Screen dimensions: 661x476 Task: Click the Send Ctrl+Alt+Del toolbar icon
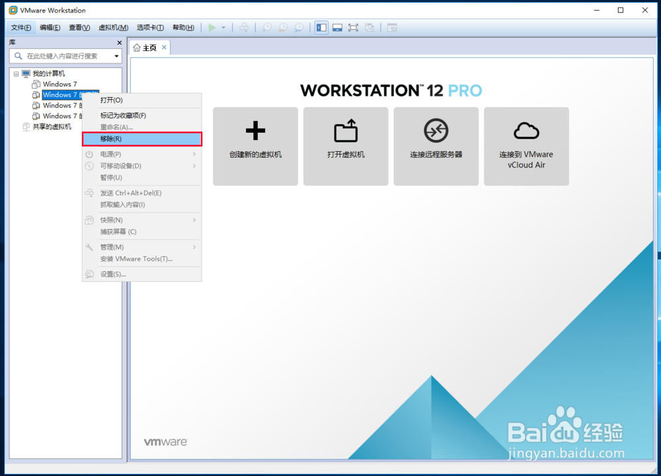(244, 28)
